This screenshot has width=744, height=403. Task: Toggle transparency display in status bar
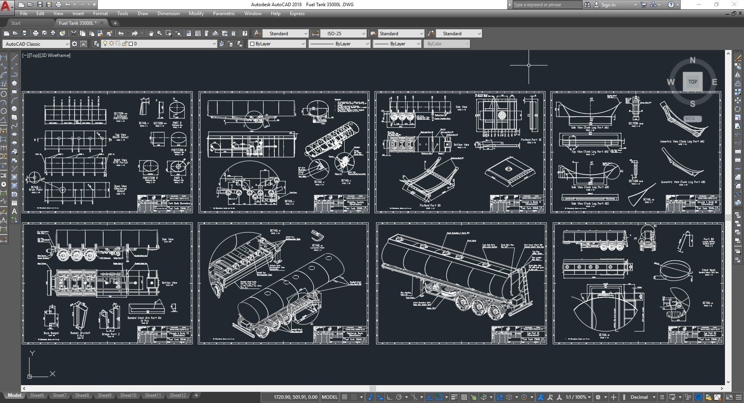tap(464, 397)
